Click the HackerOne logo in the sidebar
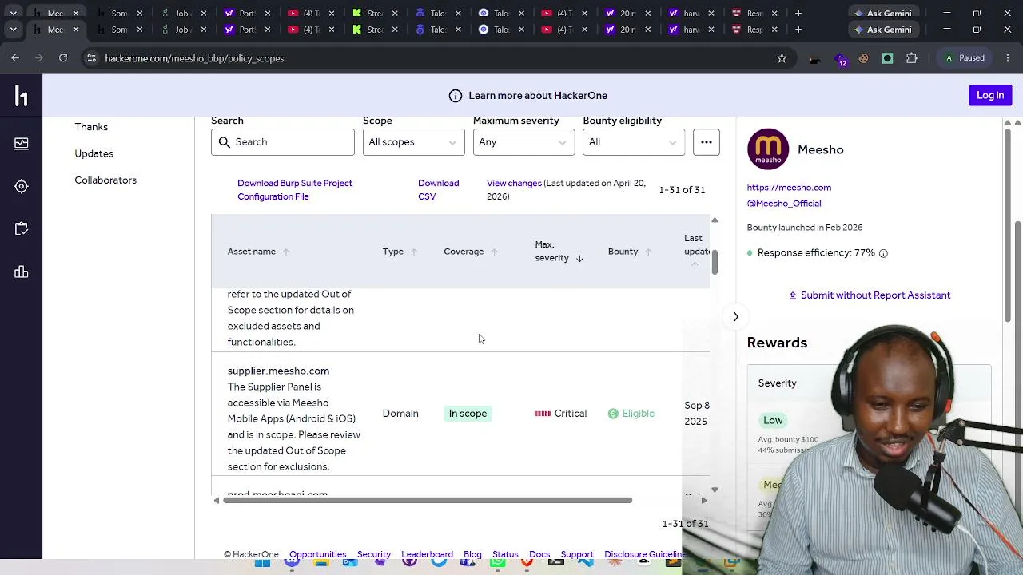The image size is (1023, 575). pyautogui.click(x=22, y=96)
